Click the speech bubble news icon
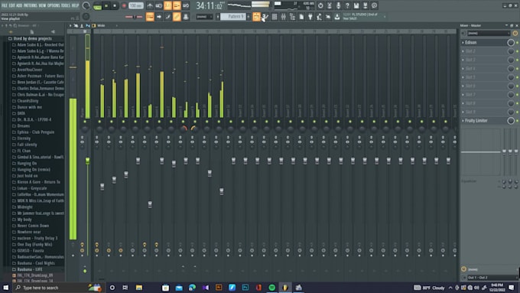Viewport: 520px width, 293px height. click(x=374, y=5)
